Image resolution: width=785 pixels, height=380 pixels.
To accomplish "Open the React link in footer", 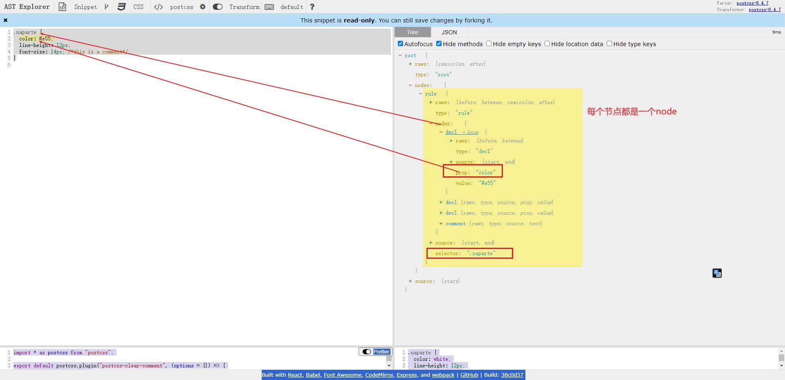I will (x=295, y=375).
